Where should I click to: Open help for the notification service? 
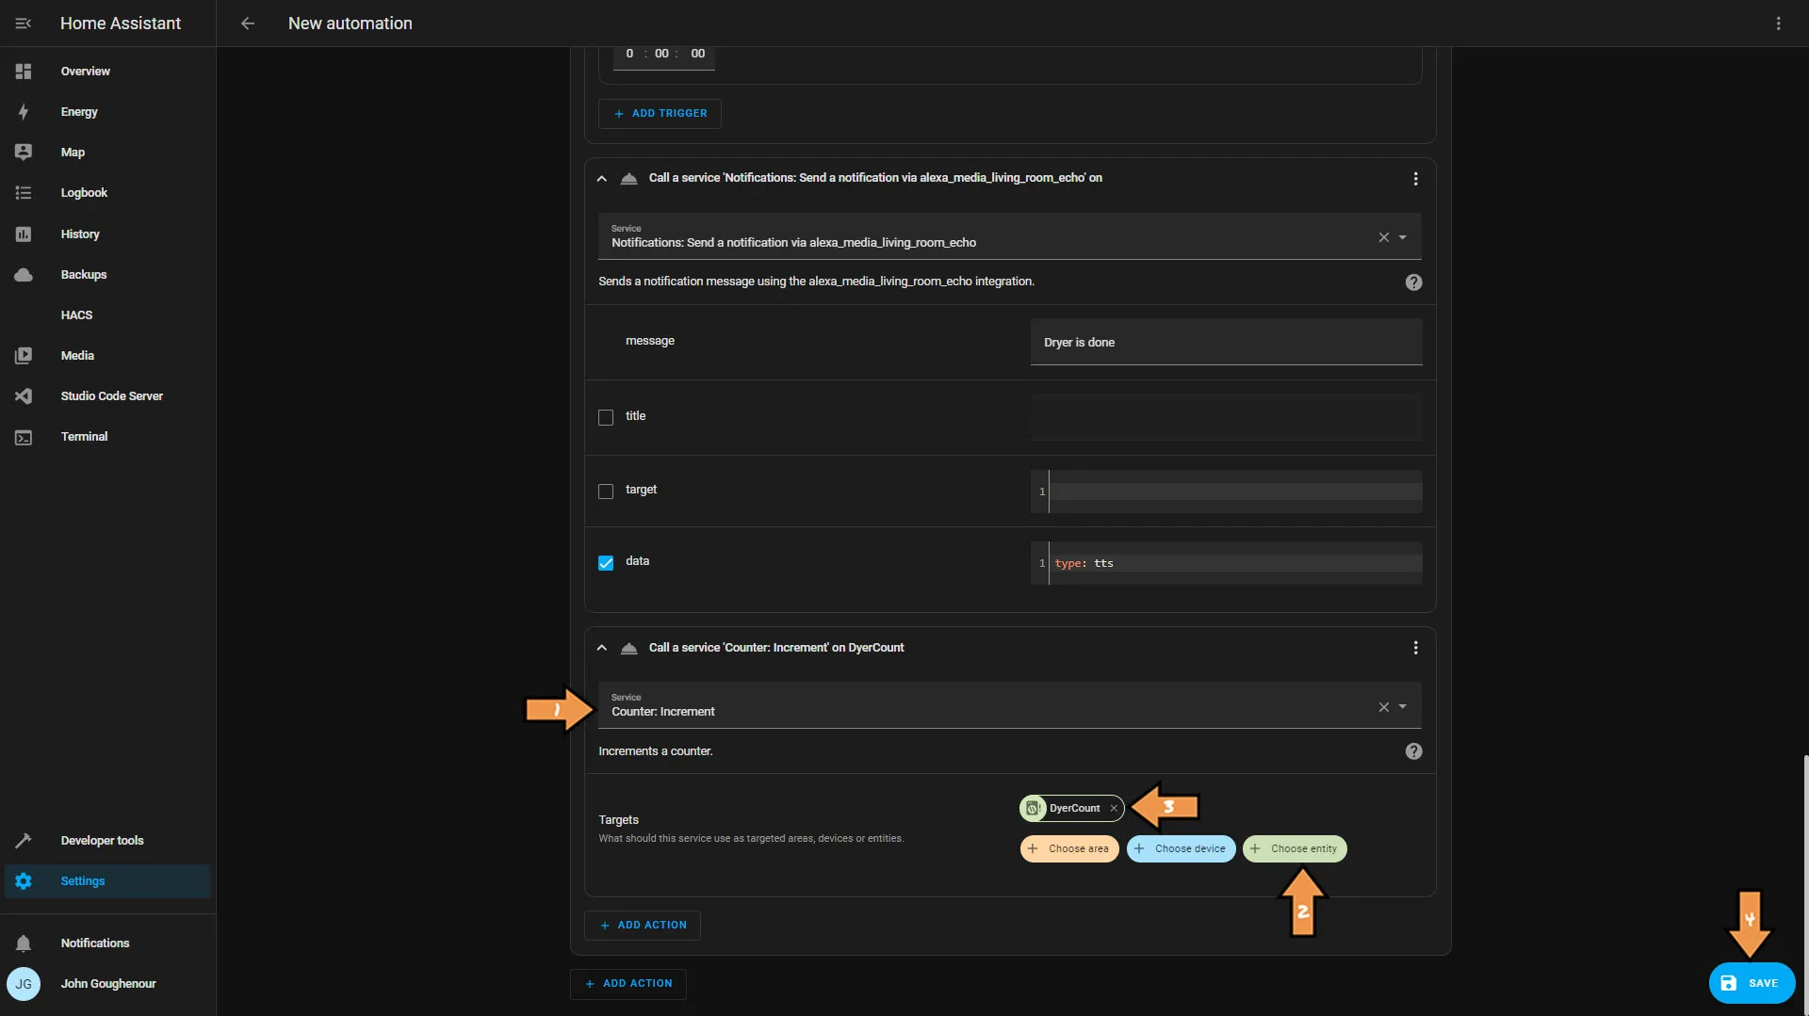click(1413, 282)
